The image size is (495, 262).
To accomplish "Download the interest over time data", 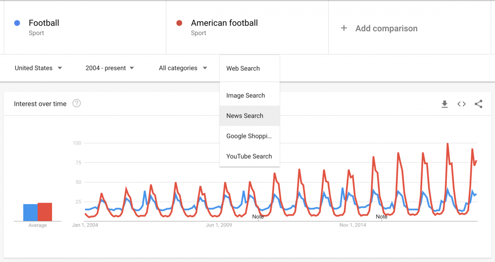I will coord(445,104).
